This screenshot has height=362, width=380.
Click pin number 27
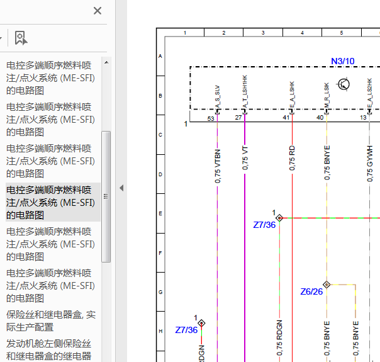(238, 117)
